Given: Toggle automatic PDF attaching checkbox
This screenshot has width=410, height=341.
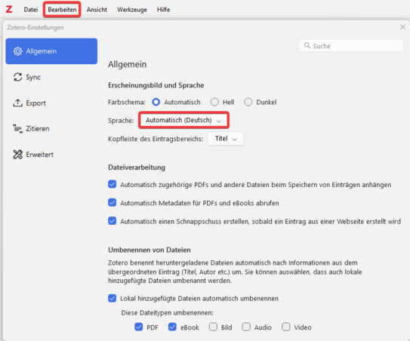Looking at the screenshot, I should tap(113, 184).
